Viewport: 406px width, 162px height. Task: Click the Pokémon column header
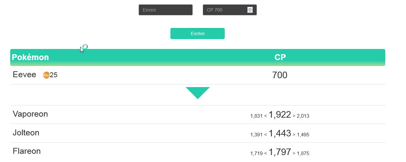(30, 58)
